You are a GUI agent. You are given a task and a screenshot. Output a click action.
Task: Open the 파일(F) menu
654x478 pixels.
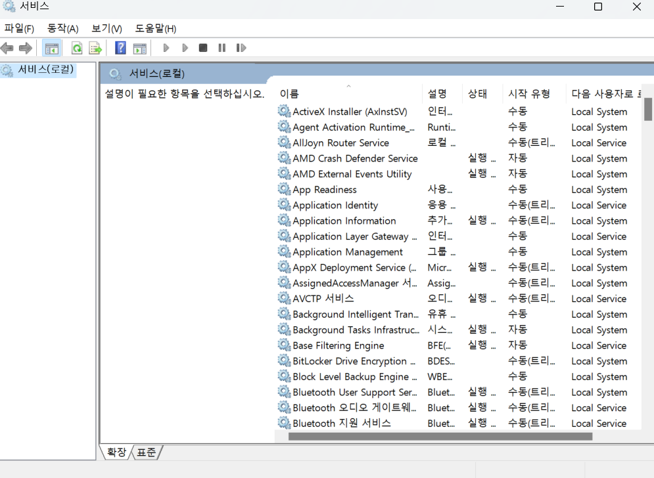point(19,28)
